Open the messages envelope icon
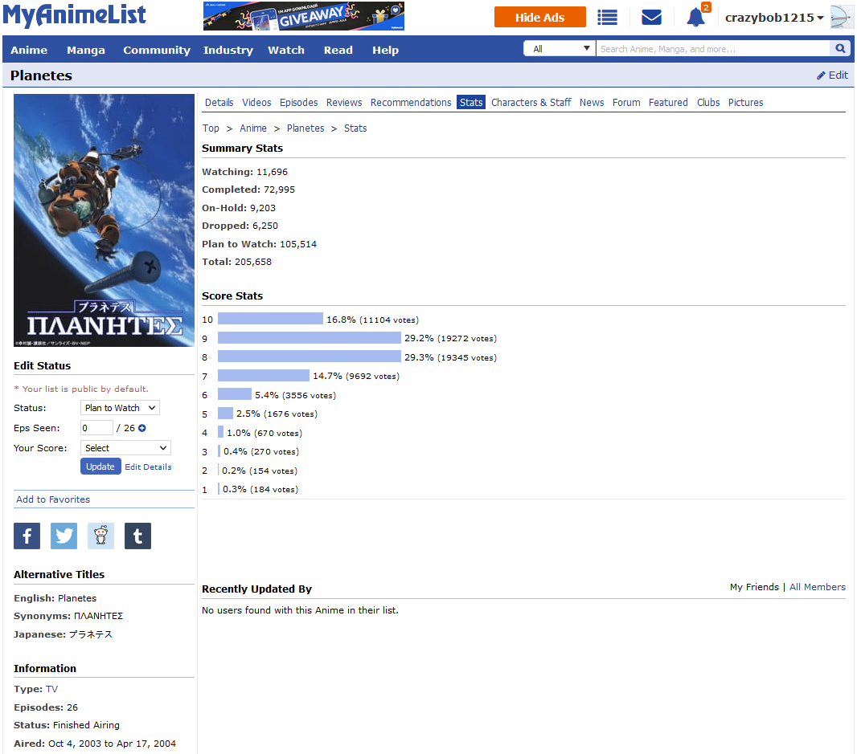857x754 pixels. click(x=651, y=17)
